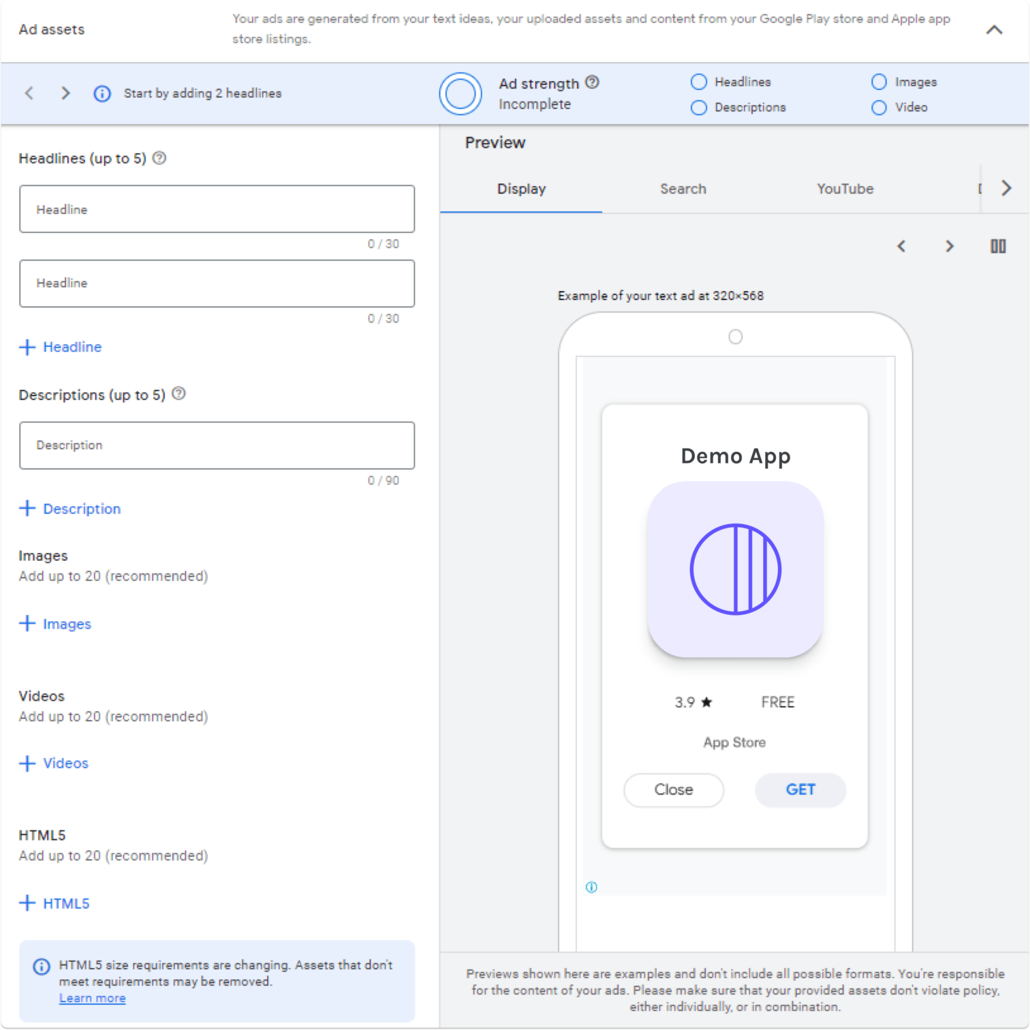This screenshot has width=1030, height=1030.
Task: Pause the ad preview rotation
Action: tap(997, 246)
